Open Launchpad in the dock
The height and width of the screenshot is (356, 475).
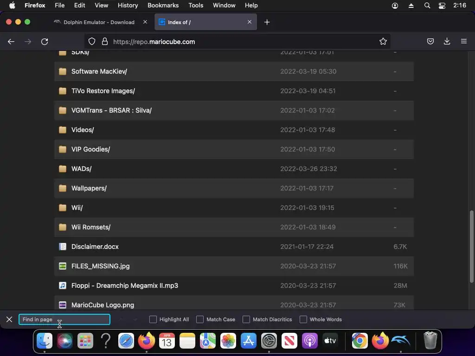[x=85, y=341]
